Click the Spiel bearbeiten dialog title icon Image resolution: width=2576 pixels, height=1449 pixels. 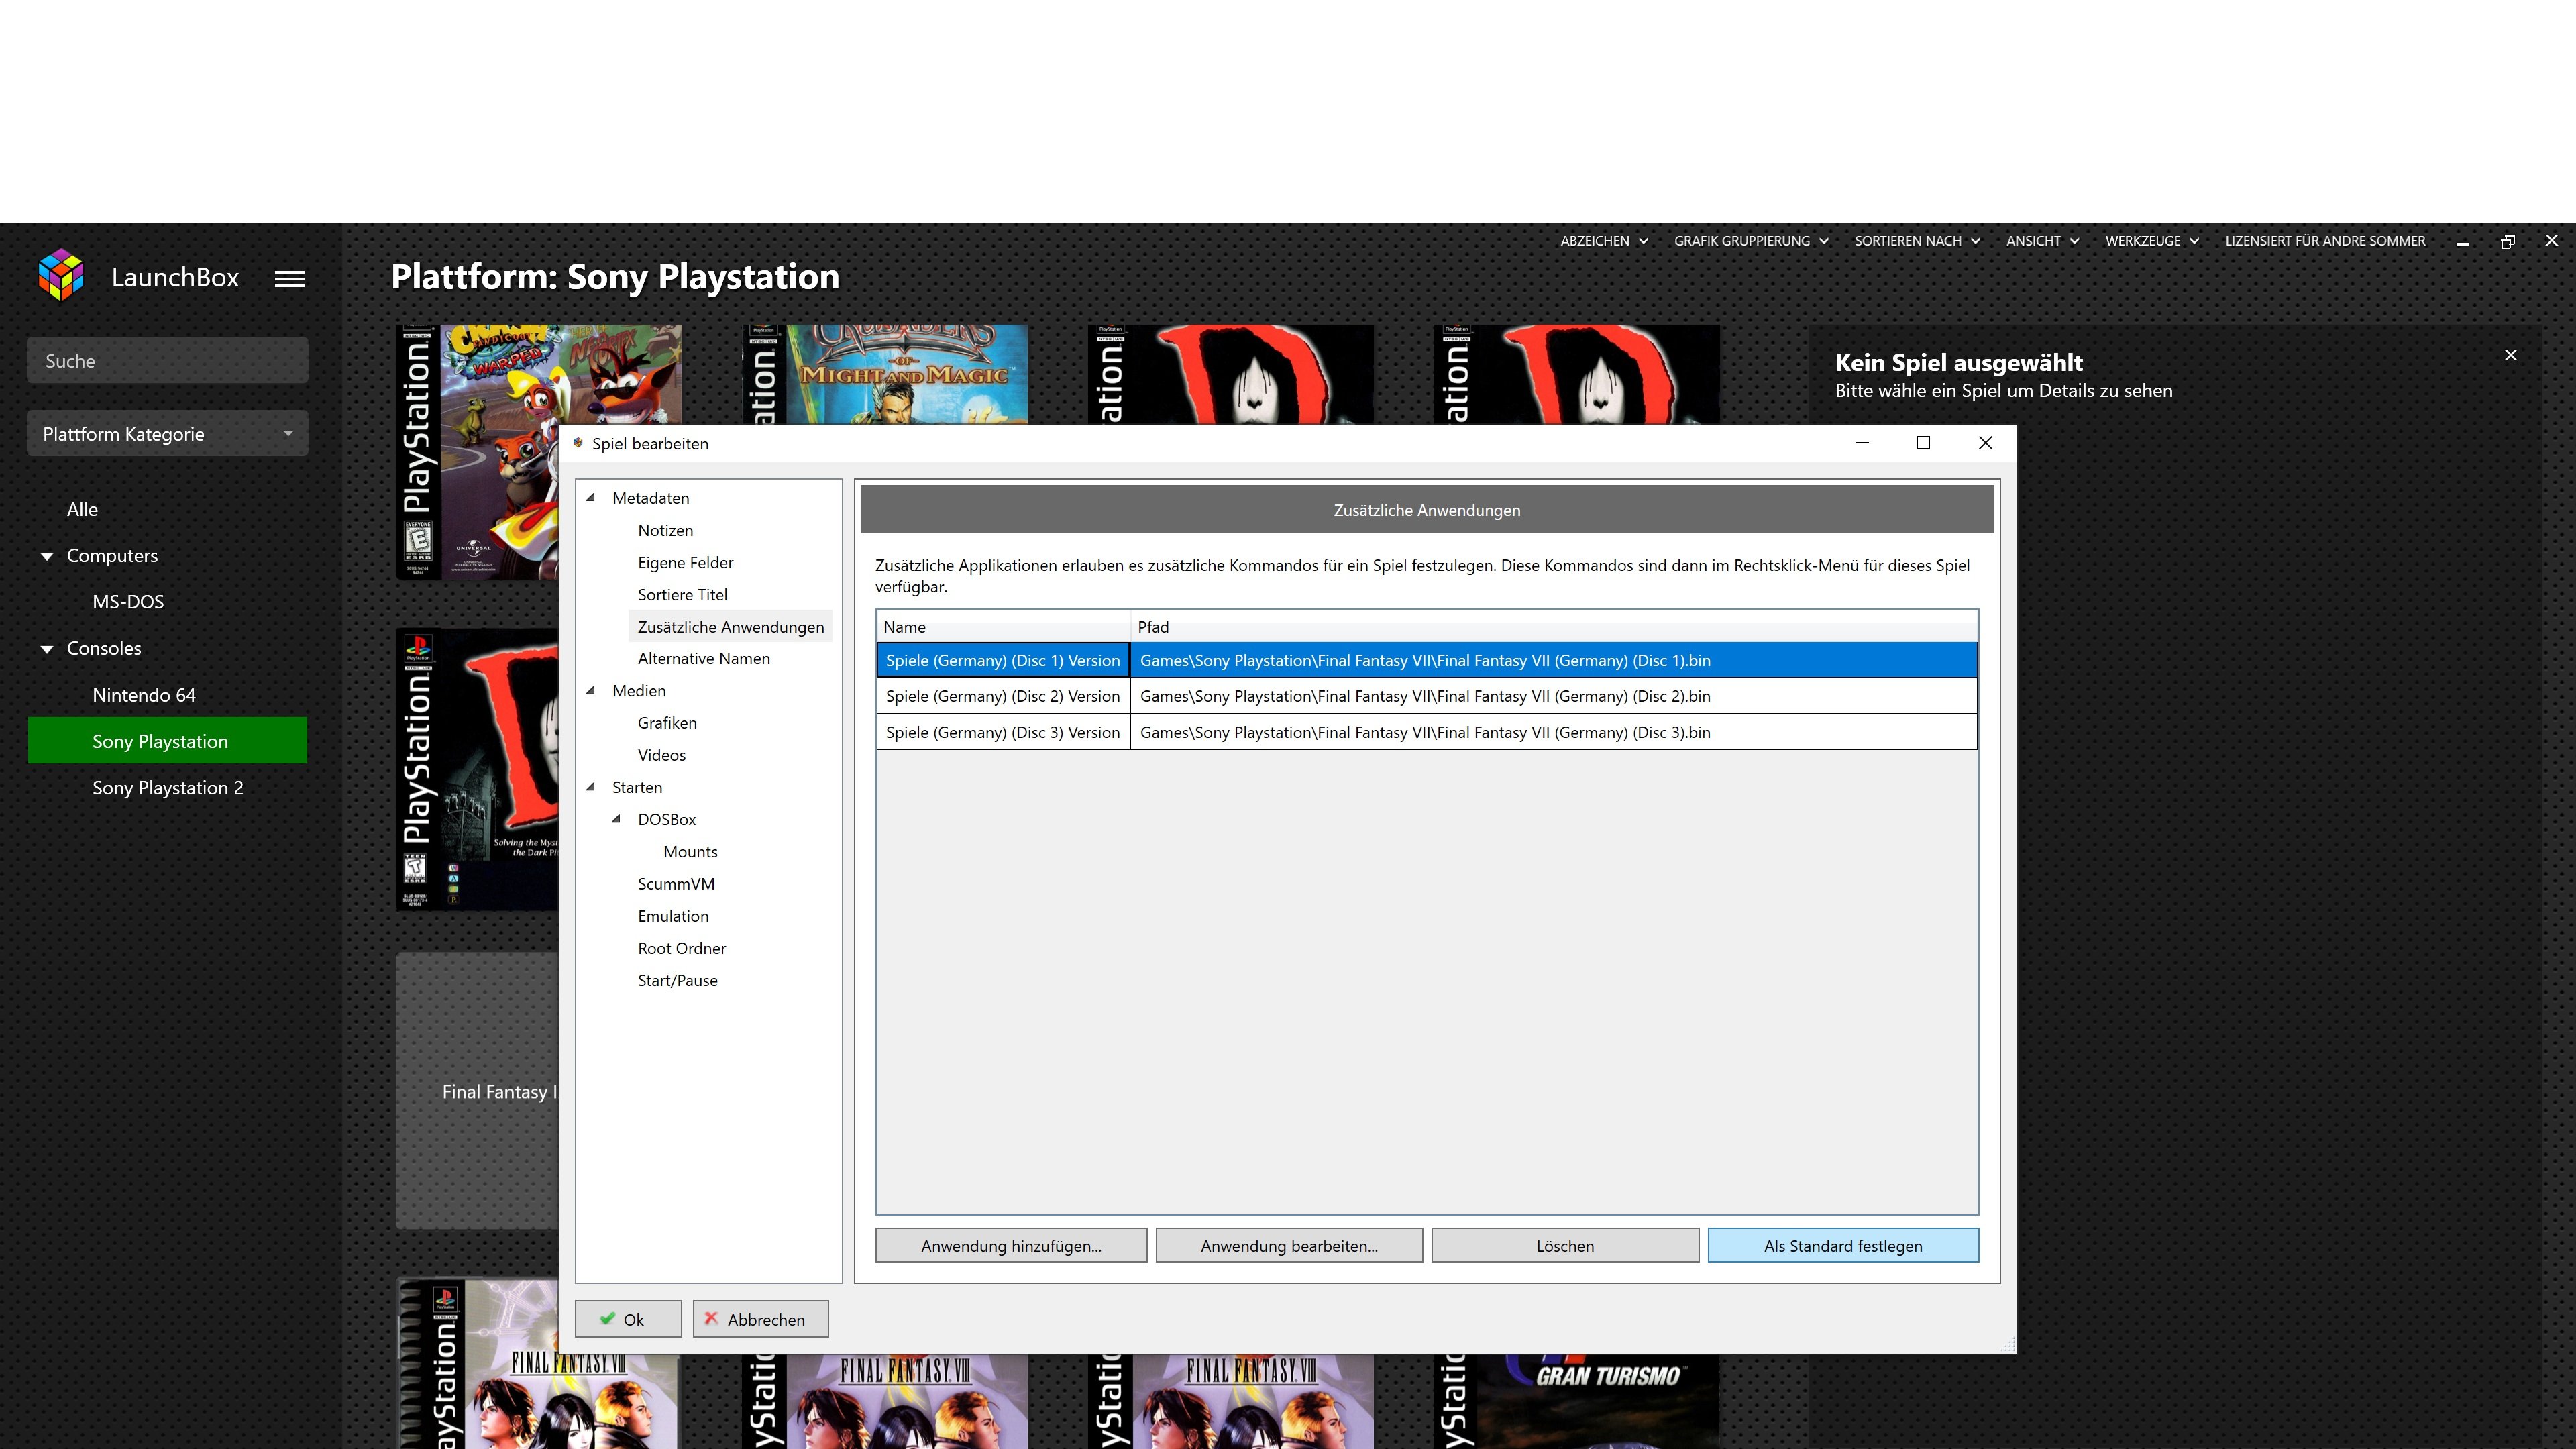click(x=578, y=443)
